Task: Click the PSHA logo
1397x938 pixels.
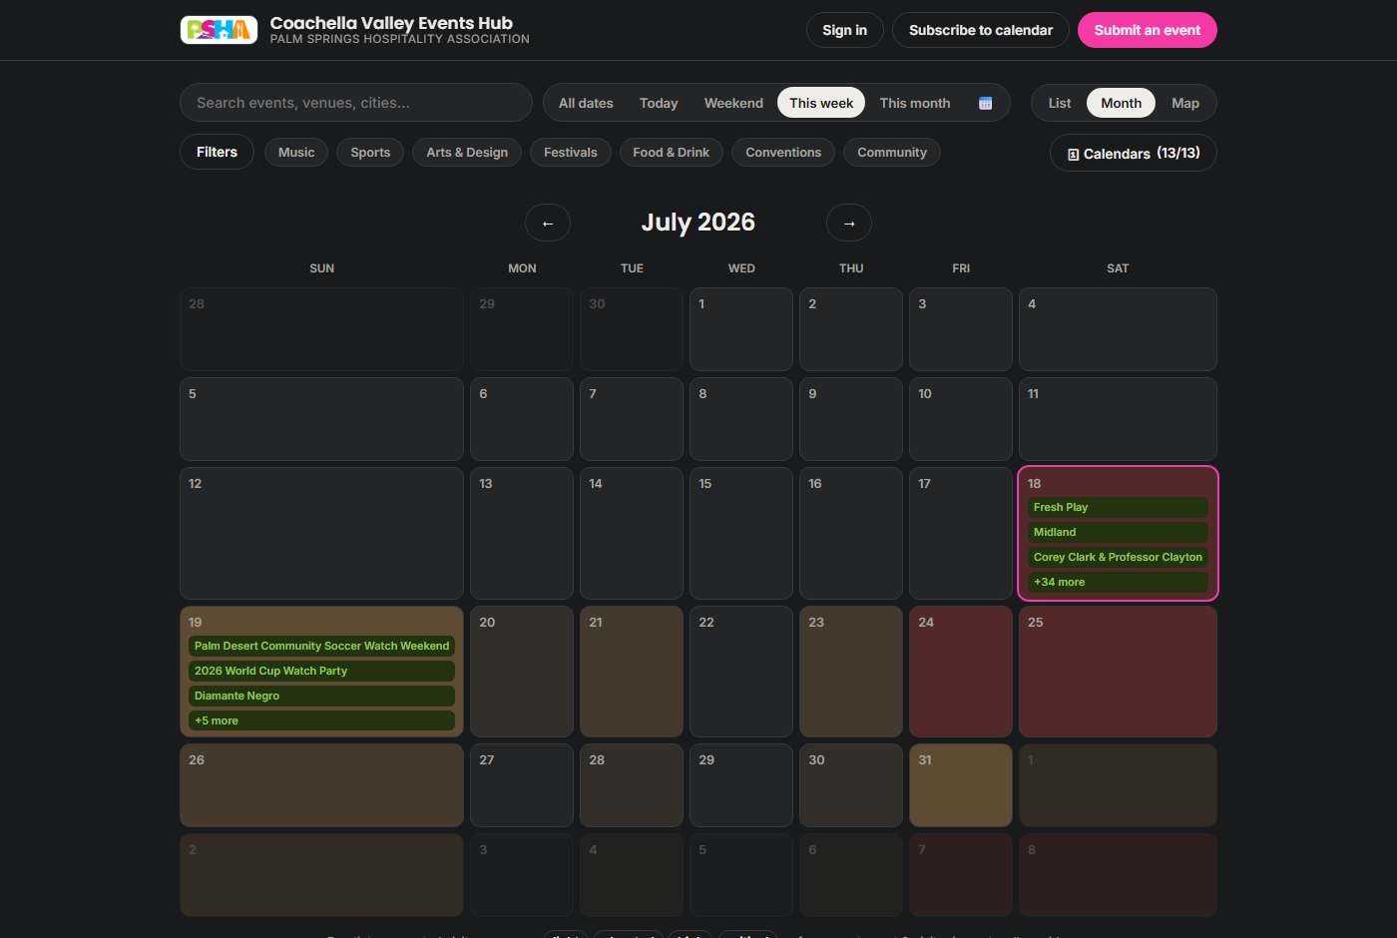Action: click(x=219, y=30)
